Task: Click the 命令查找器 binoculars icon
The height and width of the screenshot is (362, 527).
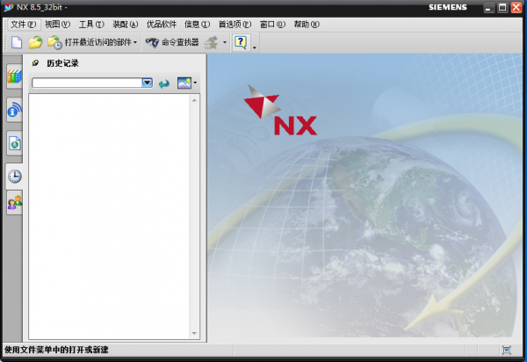Action: [x=152, y=43]
